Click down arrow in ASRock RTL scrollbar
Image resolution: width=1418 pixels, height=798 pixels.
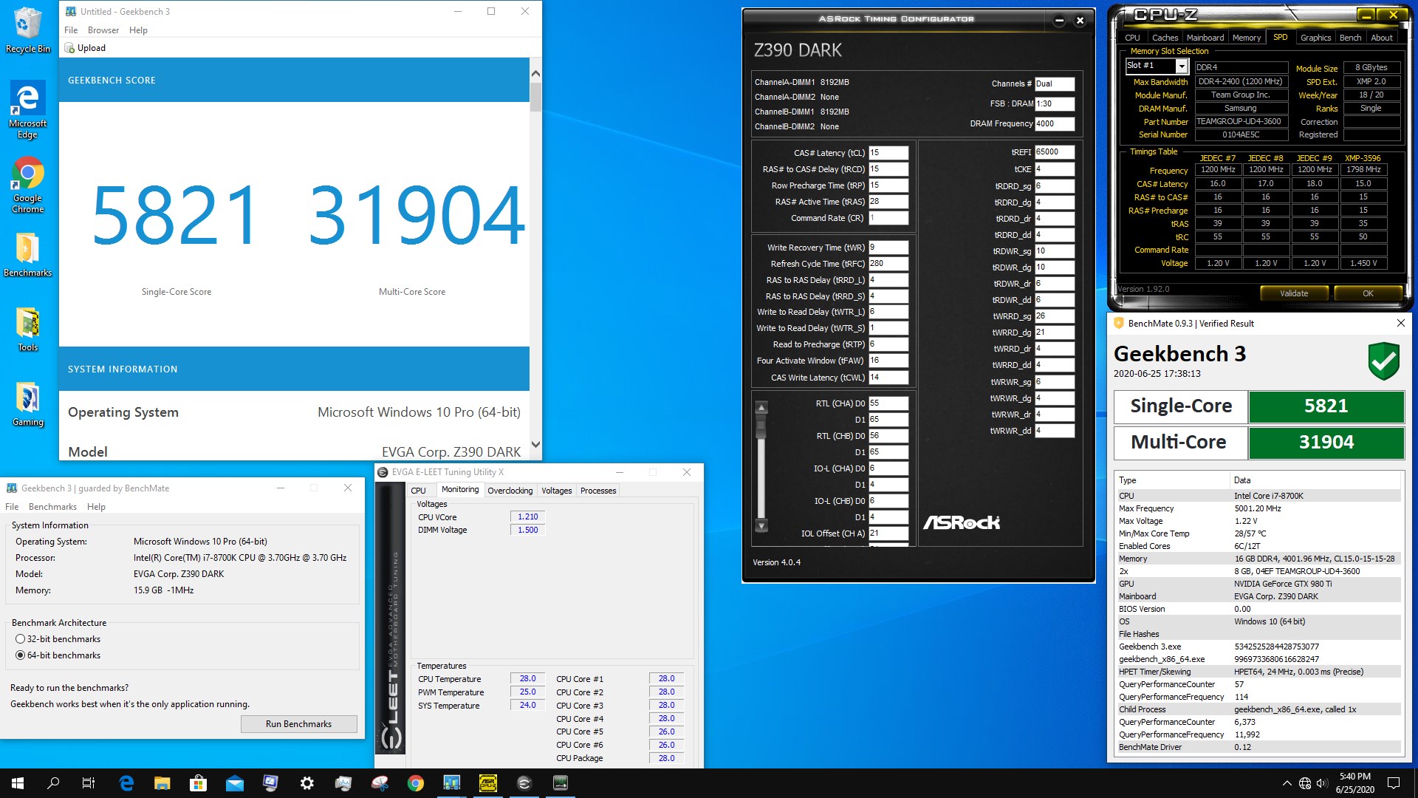(x=761, y=526)
